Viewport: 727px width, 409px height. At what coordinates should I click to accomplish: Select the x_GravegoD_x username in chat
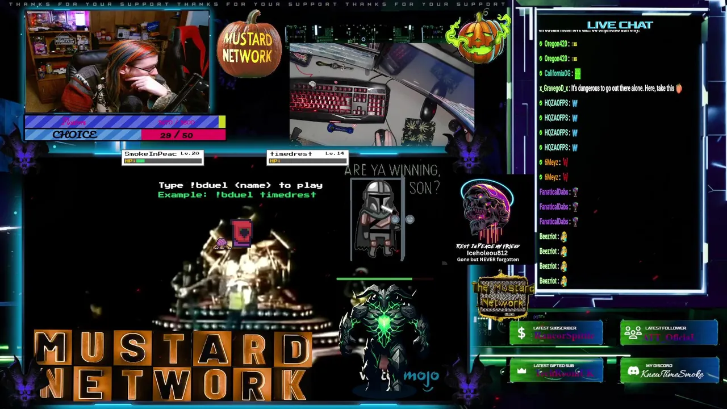[x=554, y=88]
